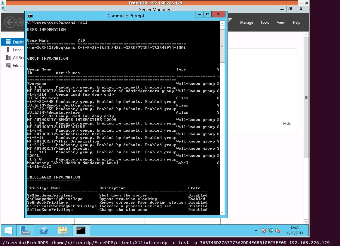Select the Dashboard icon in the sidebar
The width and height of the screenshot is (340, 246).
pyautogui.click(x=8, y=42)
